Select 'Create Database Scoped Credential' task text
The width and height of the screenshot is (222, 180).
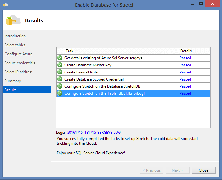point(94,79)
